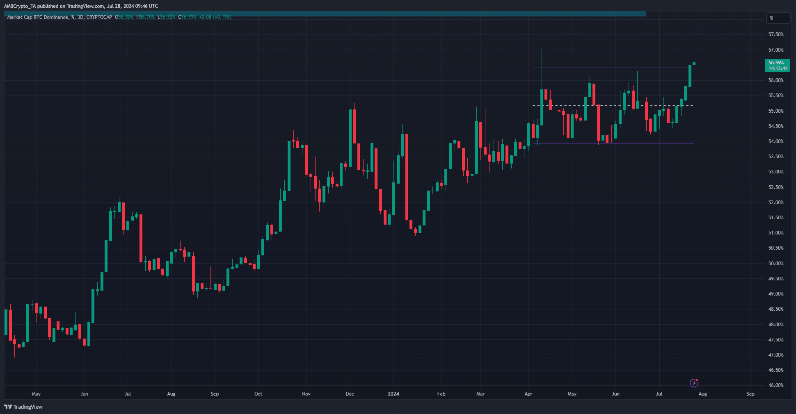Viewport: 796px width, 414px height.
Task: Click the 46.00% label on price axis
Action: [775, 385]
